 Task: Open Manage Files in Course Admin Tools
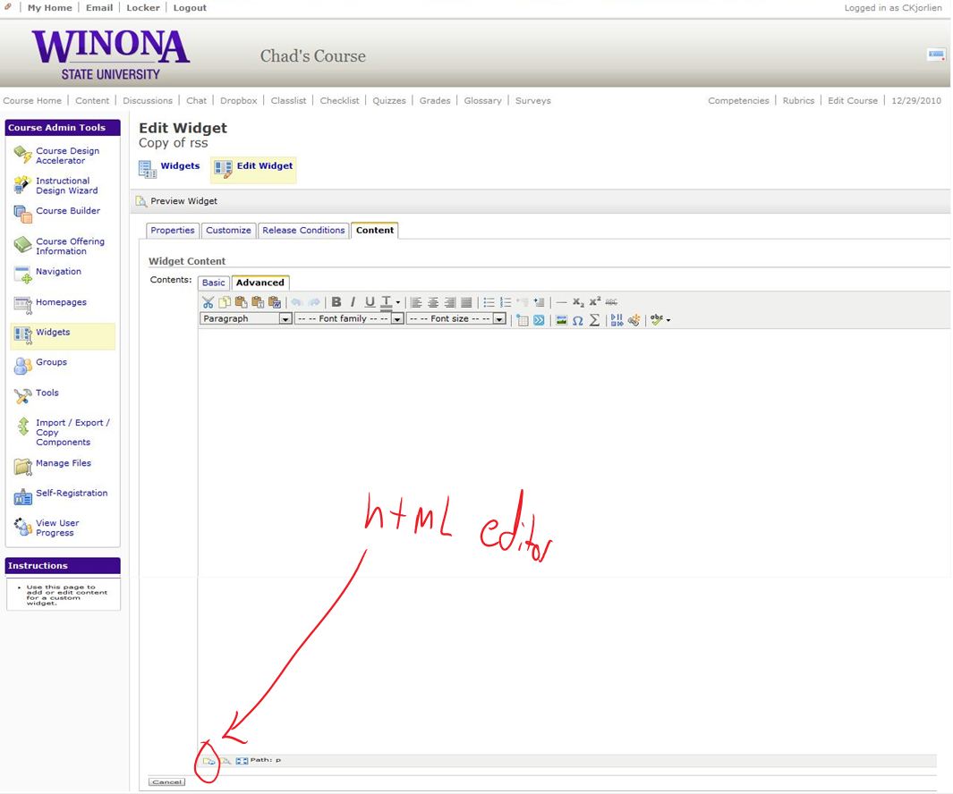63,463
